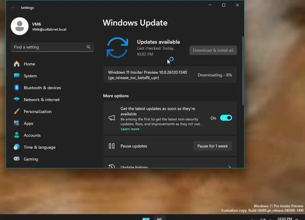Click the megaphone icon for latest updates

click(x=112, y=118)
